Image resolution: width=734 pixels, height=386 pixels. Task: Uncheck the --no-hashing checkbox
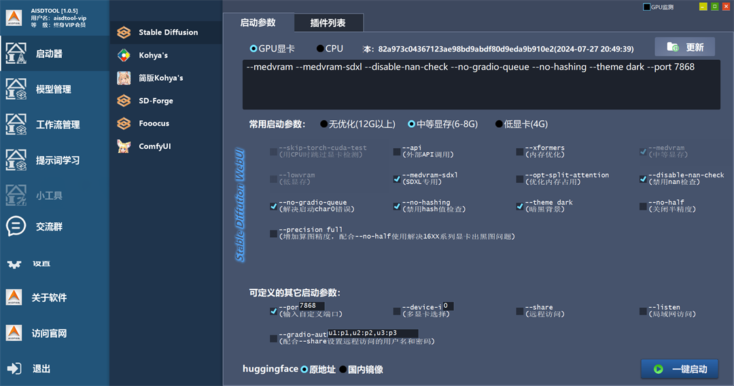click(397, 206)
